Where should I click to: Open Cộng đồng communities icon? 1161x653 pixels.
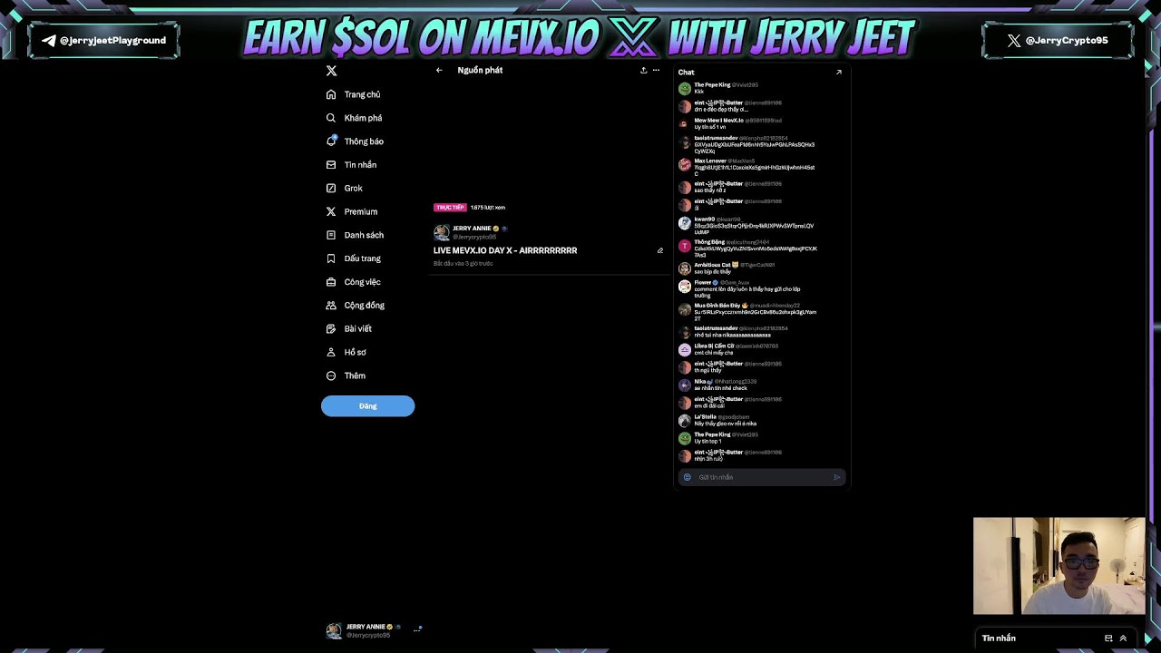coord(331,306)
